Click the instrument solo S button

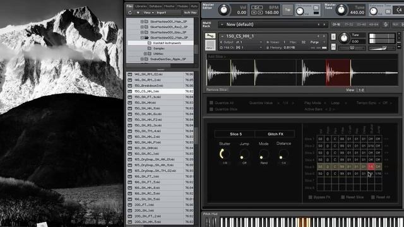(x=333, y=37)
